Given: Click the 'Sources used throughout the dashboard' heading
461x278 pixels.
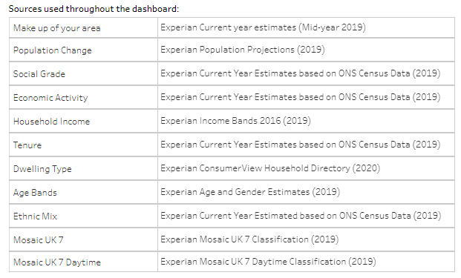Looking at the screenshot, I should (x=94, y=9).
